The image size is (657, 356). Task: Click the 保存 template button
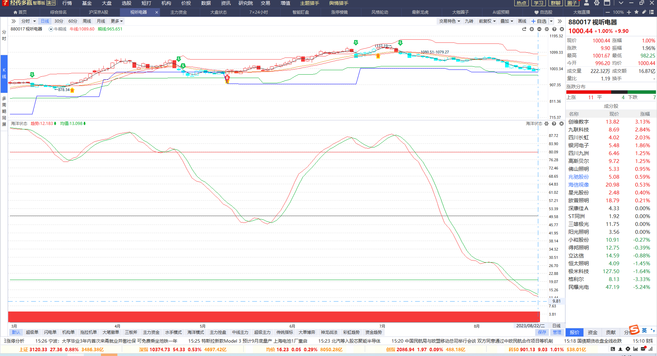tap(542, 332)
